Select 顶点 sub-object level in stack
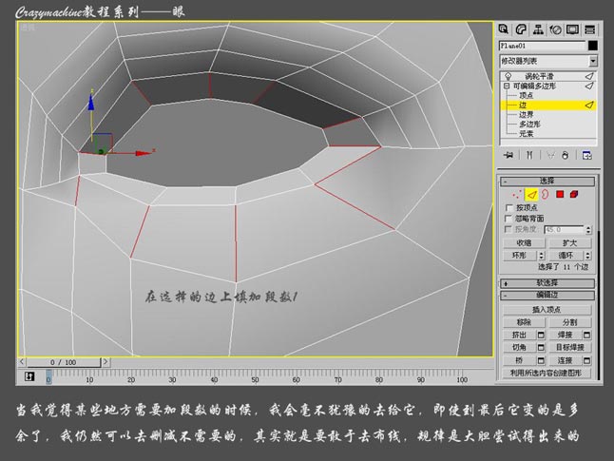This screenshot has height=461, width=614. pos(526,96)
